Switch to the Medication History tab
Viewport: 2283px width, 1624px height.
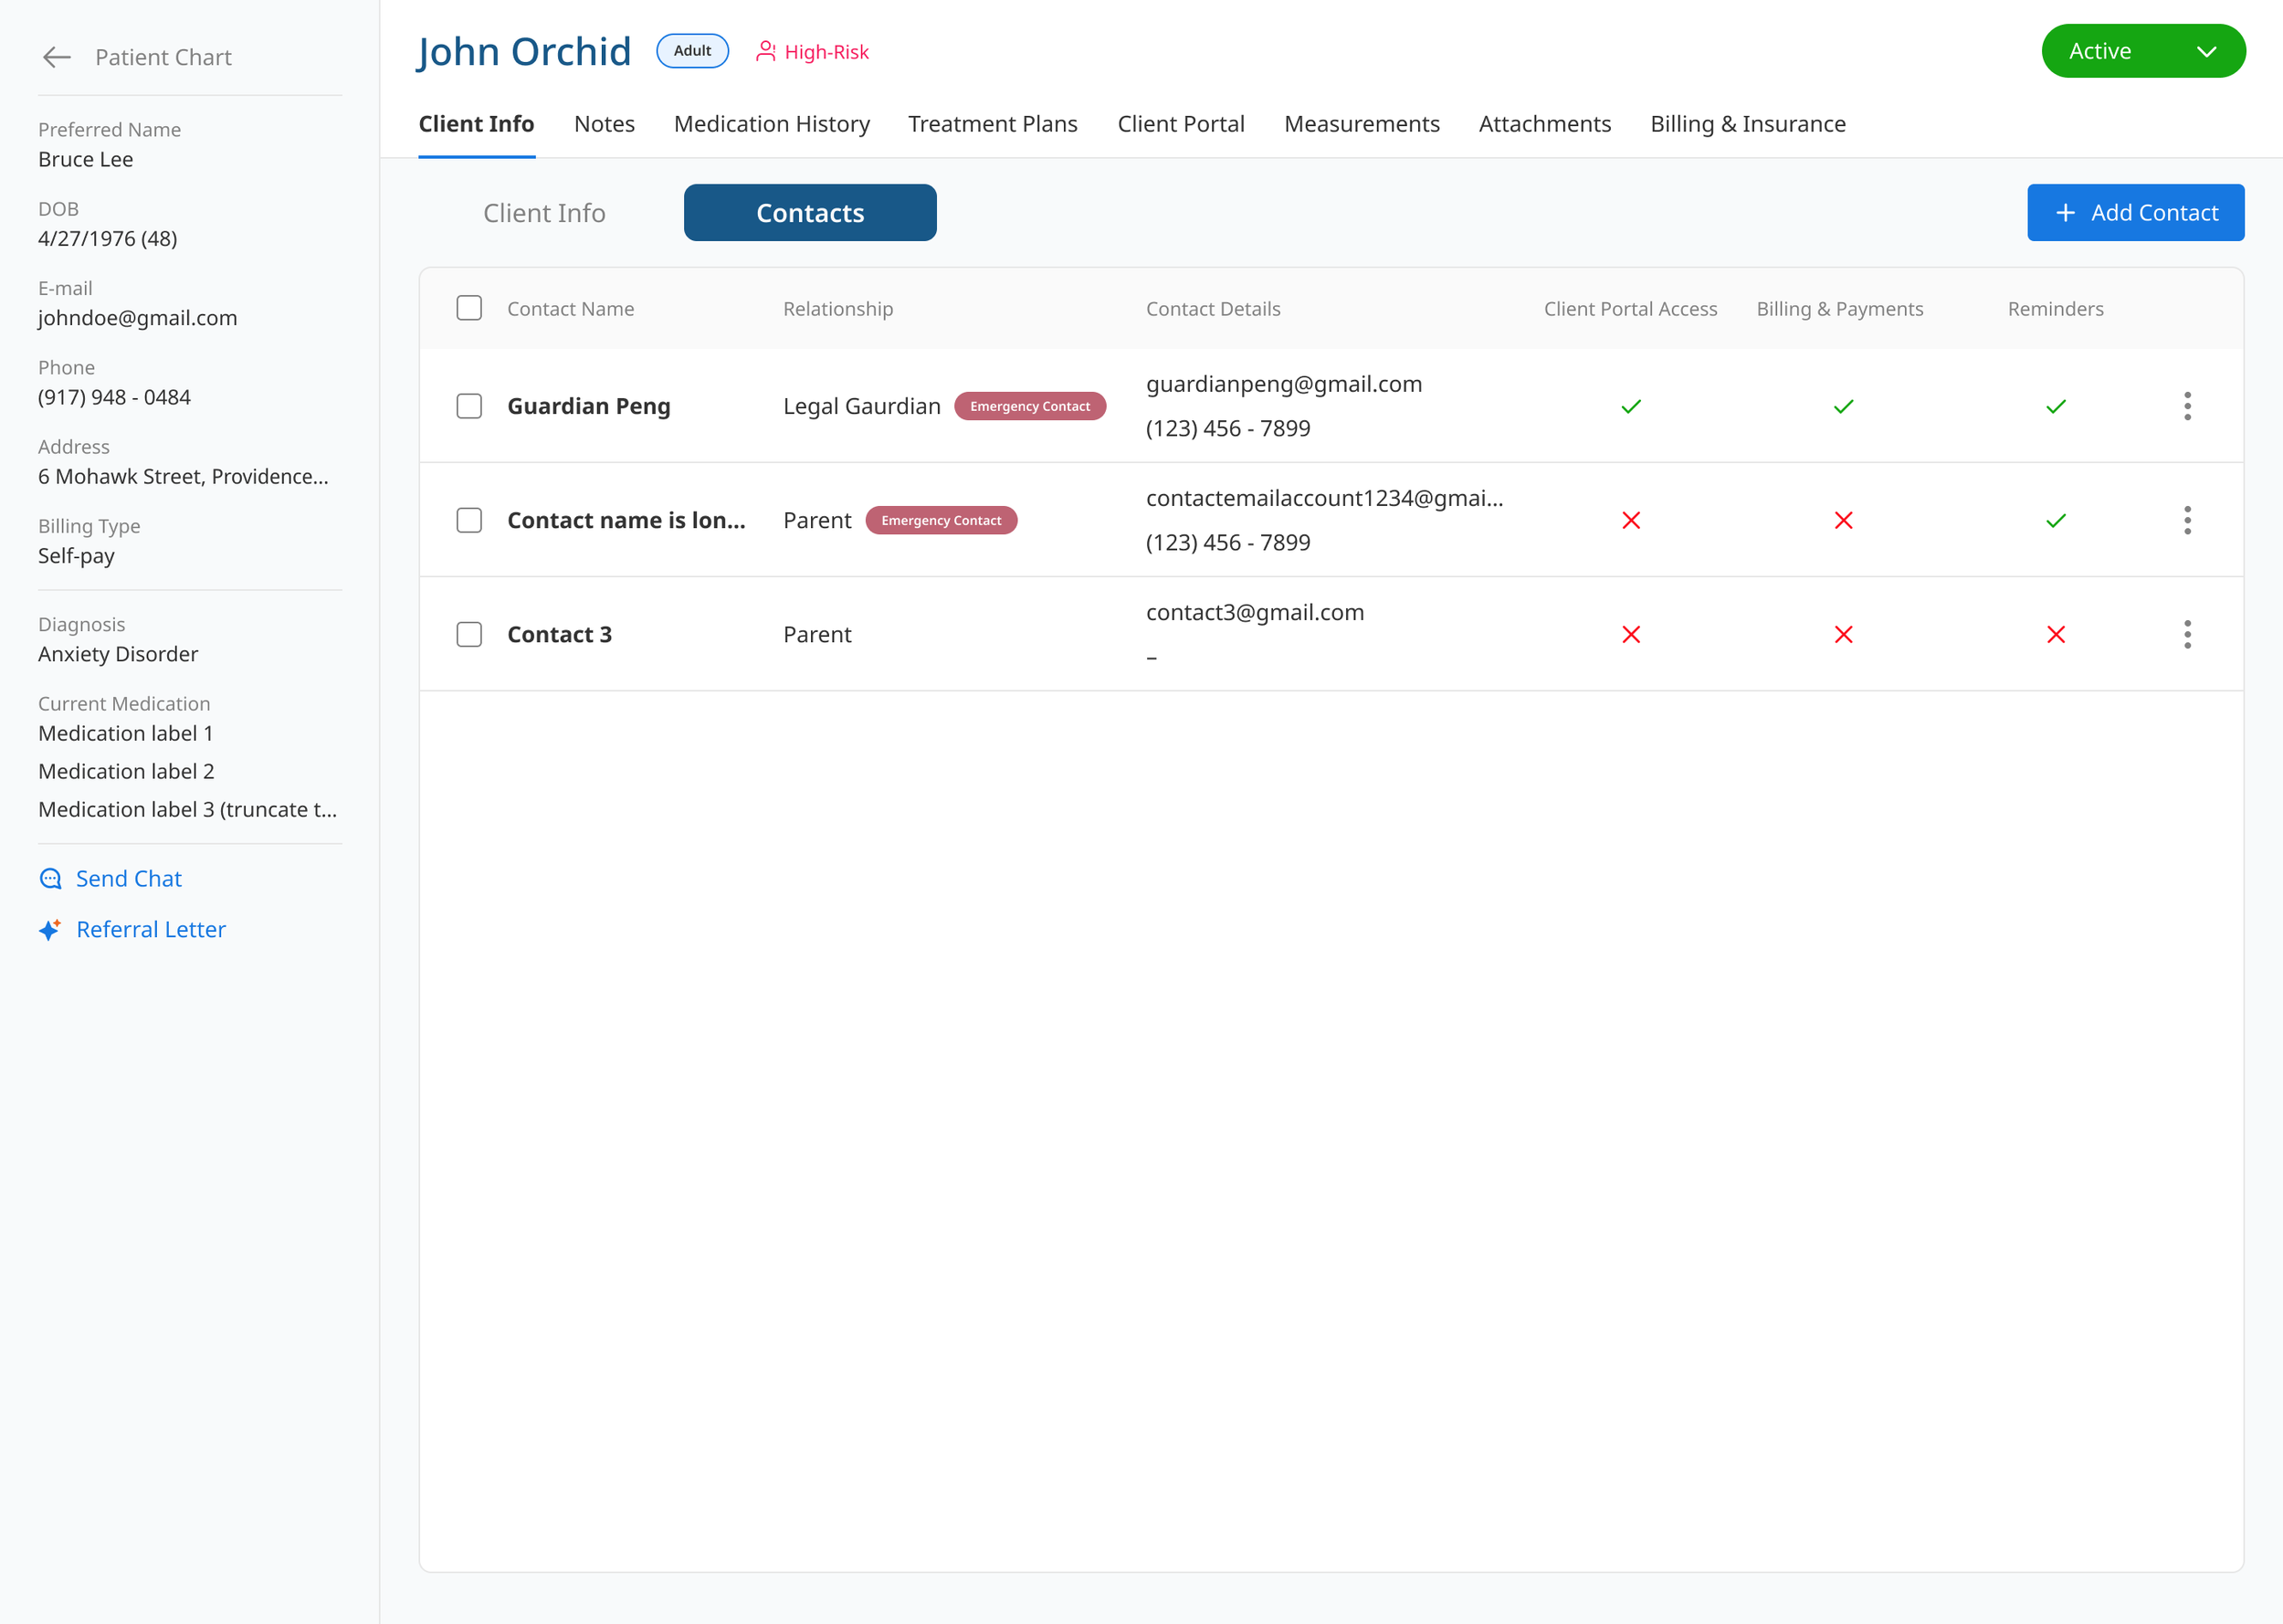click(x=771, y=124)
